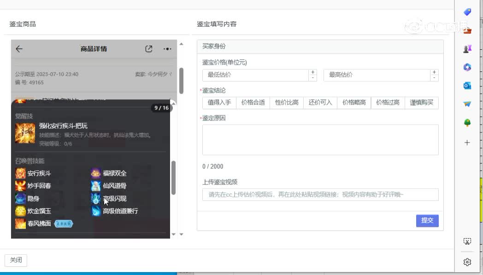Image resolution: width=483 pixels, height=275 pixels.
Task: Open the external link icon beside 商品详情
Action: [x=149, y=49]
